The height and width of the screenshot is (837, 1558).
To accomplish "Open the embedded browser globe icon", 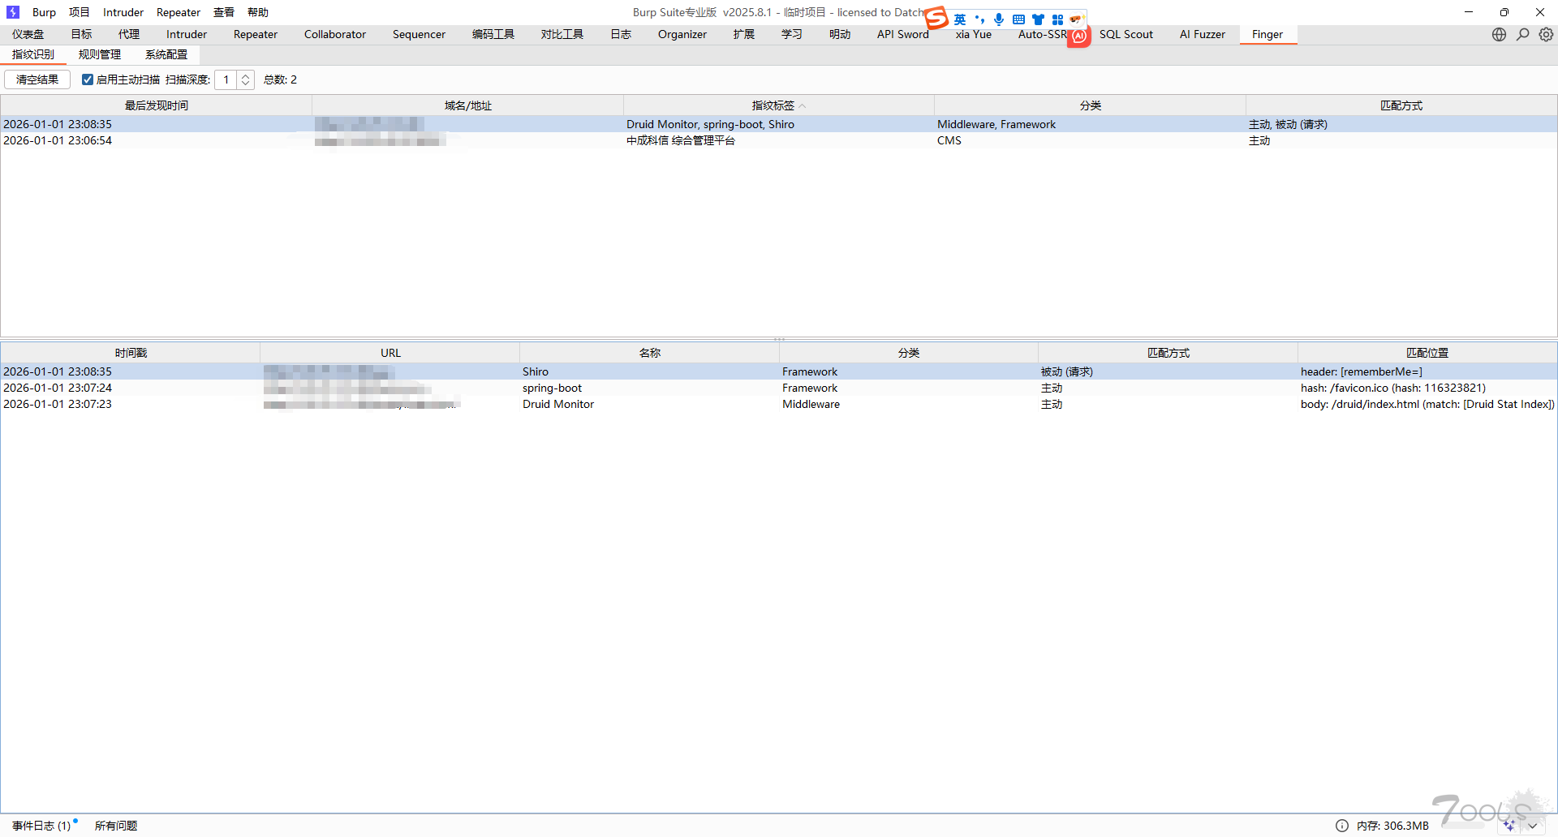I will point(1499,34).
